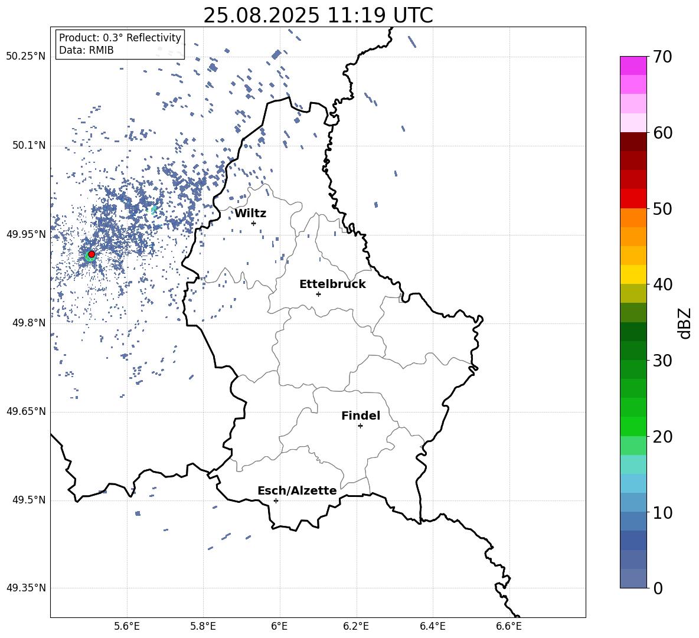Click the cross marker below Ettelbruck

coord(318,294)
